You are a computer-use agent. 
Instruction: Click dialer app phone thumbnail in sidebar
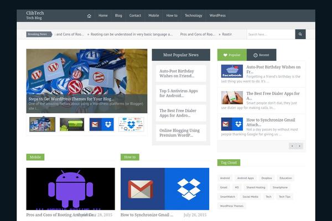tap(232, 98)
